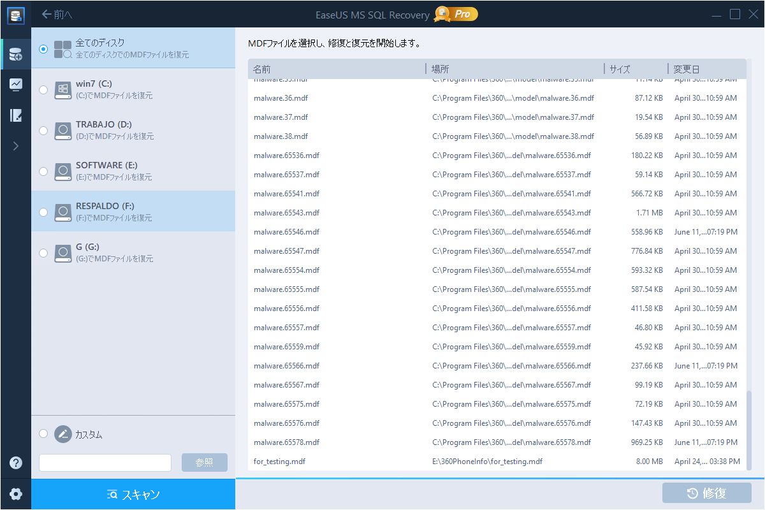Click the E:\360PhoneInfo\for_testing.mdf path

487,462
